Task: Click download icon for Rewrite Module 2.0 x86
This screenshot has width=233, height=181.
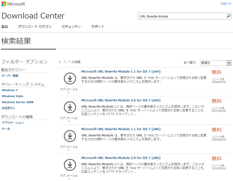Action: [70, 165]
